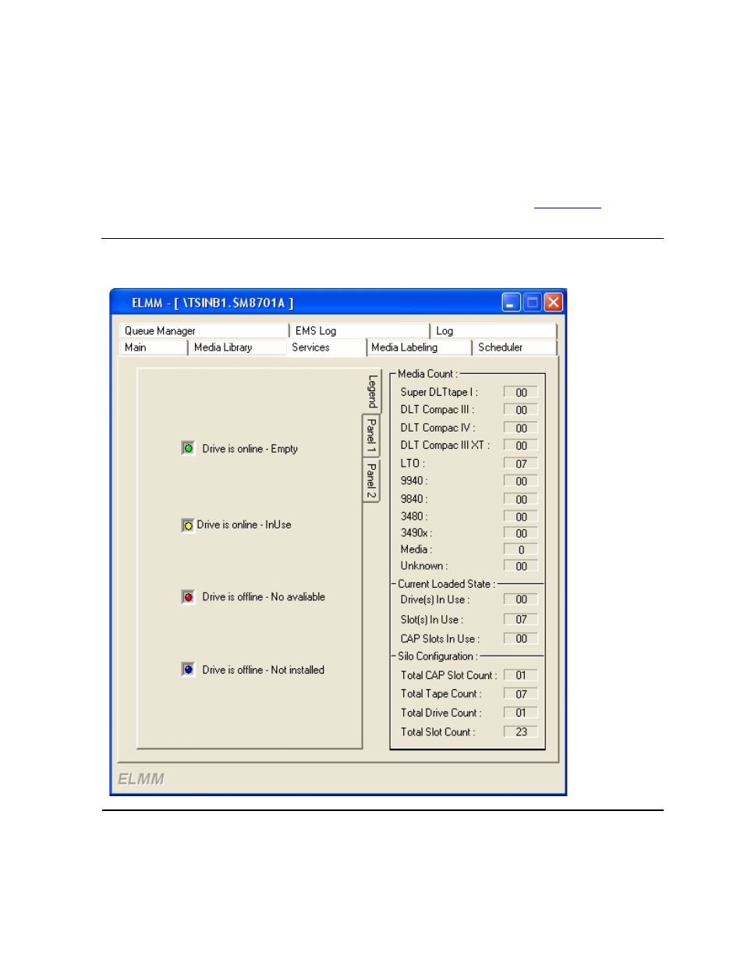Switch to the Media Library tab

point(237,347)
